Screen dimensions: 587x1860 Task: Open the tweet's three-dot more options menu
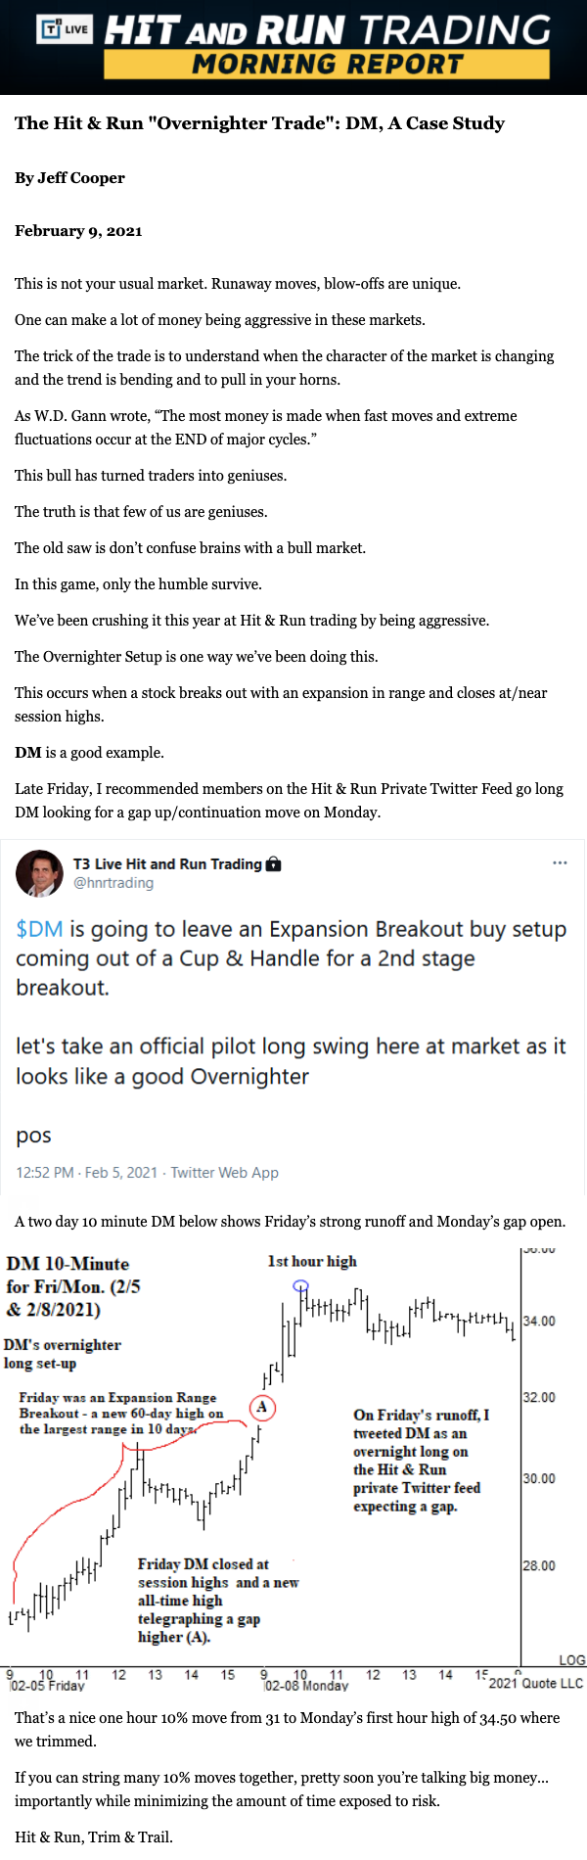(x=560, y=862)
